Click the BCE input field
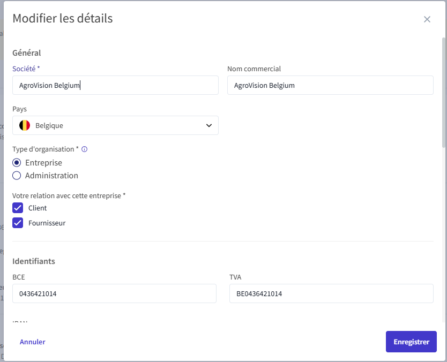447x362 pixels. point(114,293)
